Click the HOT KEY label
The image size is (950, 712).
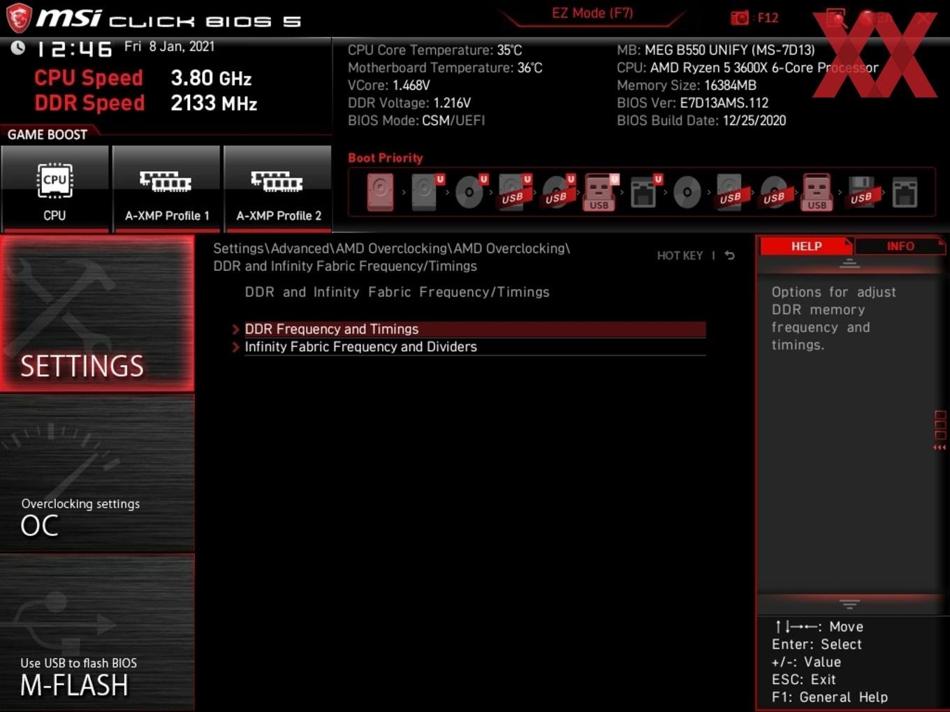[x=680, y=255]
